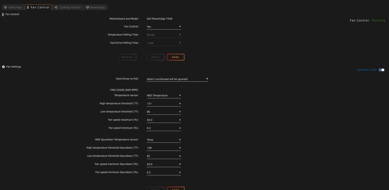Viewport: 389px width, 190px height.
Task: Click the top Done button
Action: [175, 57]
